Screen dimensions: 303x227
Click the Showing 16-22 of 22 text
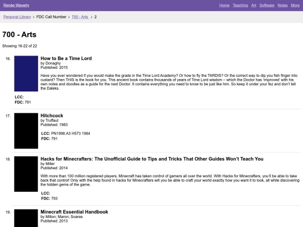click(x=20, y=46)
